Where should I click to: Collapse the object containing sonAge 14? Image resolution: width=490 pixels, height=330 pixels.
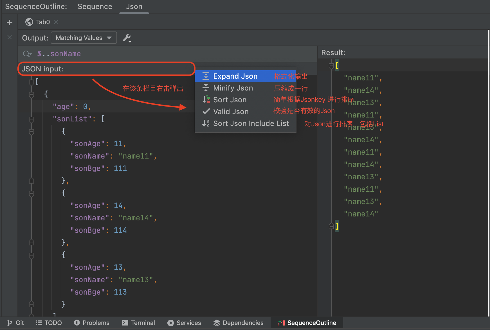[32, 193]
